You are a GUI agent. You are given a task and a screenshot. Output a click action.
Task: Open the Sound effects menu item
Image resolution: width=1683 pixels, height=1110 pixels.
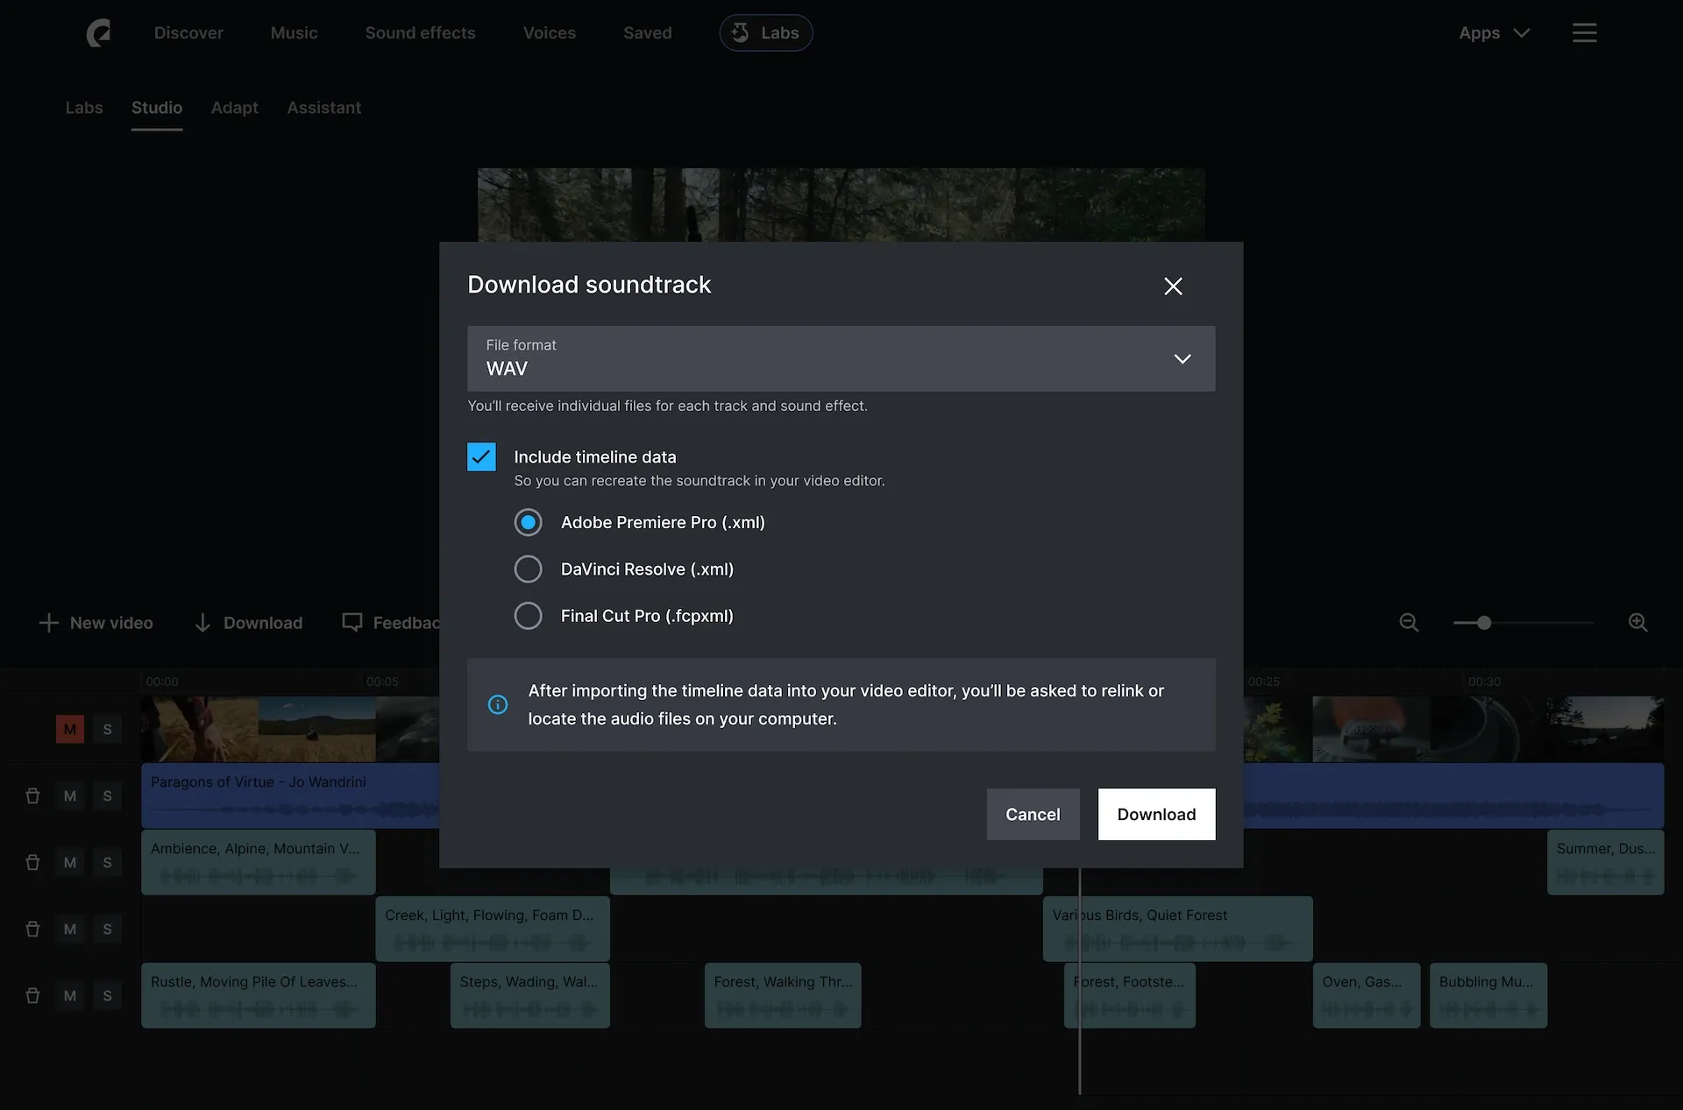tap(420, 33)
